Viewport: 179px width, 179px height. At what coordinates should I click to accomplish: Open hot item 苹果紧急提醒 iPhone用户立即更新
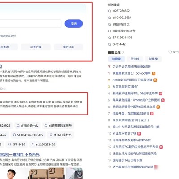click(136, 100)
